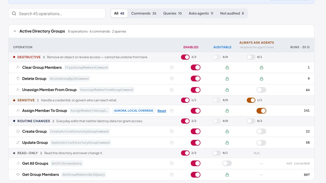Image resolution: width=326 pixels, height=183 pixels.
Task: Reset the Assign Member To Group override
Action: tap(162, 111)
